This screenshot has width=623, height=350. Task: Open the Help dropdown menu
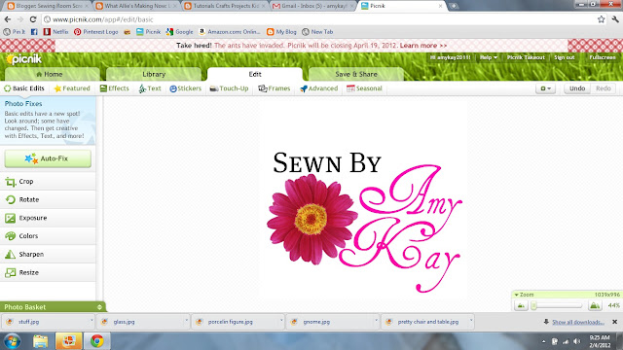(489, 57)
